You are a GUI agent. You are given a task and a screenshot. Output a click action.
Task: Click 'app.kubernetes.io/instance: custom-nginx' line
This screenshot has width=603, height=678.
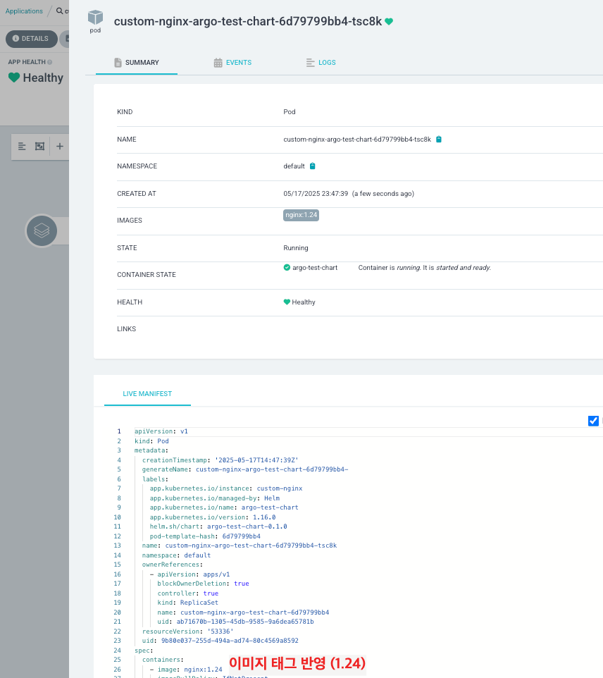tap(226, 488)
